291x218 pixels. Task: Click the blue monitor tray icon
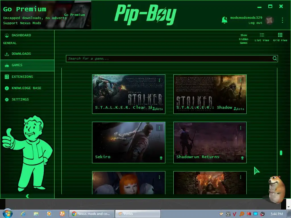point(255,214)
